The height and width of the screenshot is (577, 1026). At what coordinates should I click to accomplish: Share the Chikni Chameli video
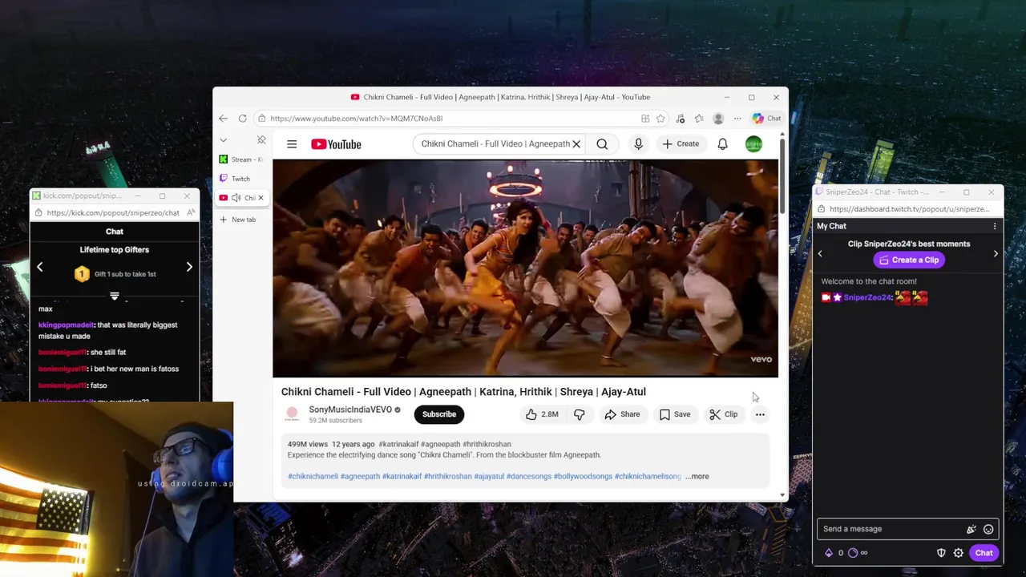(622, 414)
